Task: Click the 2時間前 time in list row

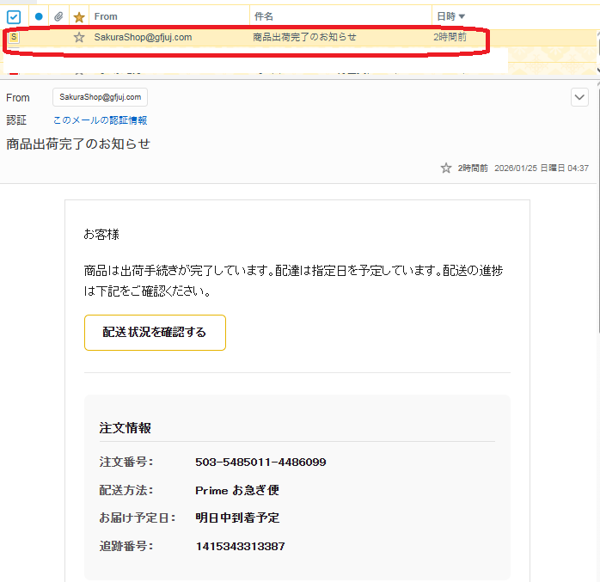Action: click(x=450, y=37)
